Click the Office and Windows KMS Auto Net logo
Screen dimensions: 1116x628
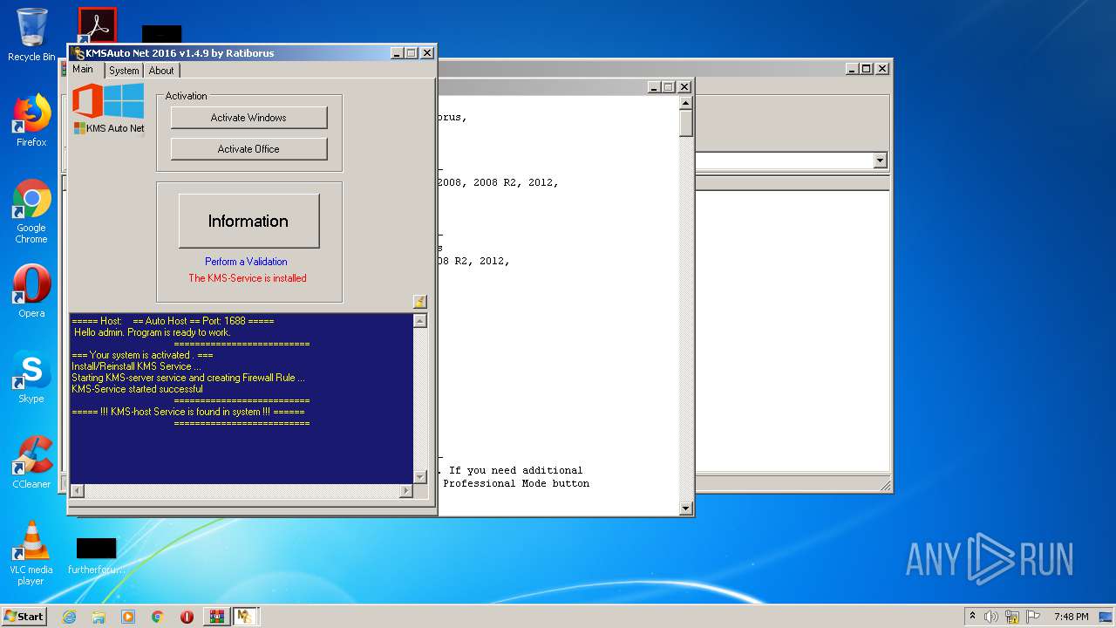(x=108, y=109)
